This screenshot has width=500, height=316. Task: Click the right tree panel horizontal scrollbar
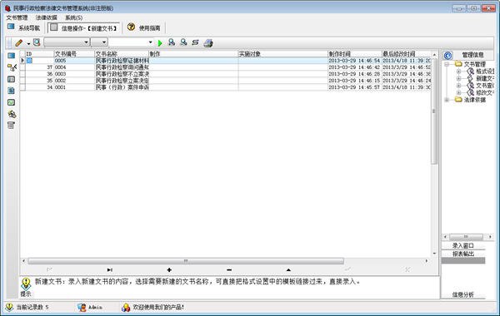pyautogui.click(x=466, y=237)
